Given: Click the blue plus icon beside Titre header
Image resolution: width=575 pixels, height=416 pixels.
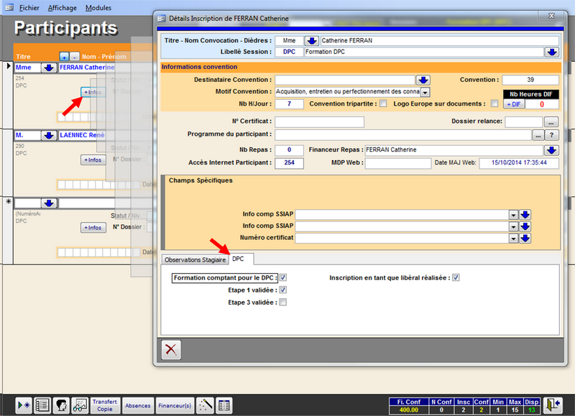Looking at the screenshot, I should [63, 56].
